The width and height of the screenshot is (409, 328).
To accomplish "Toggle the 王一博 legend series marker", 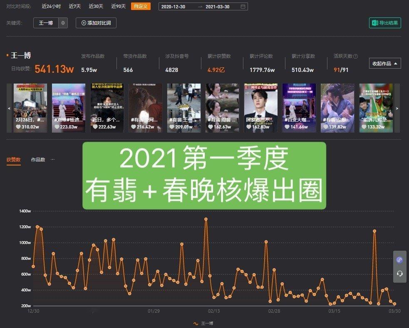I will pos(196,323).
